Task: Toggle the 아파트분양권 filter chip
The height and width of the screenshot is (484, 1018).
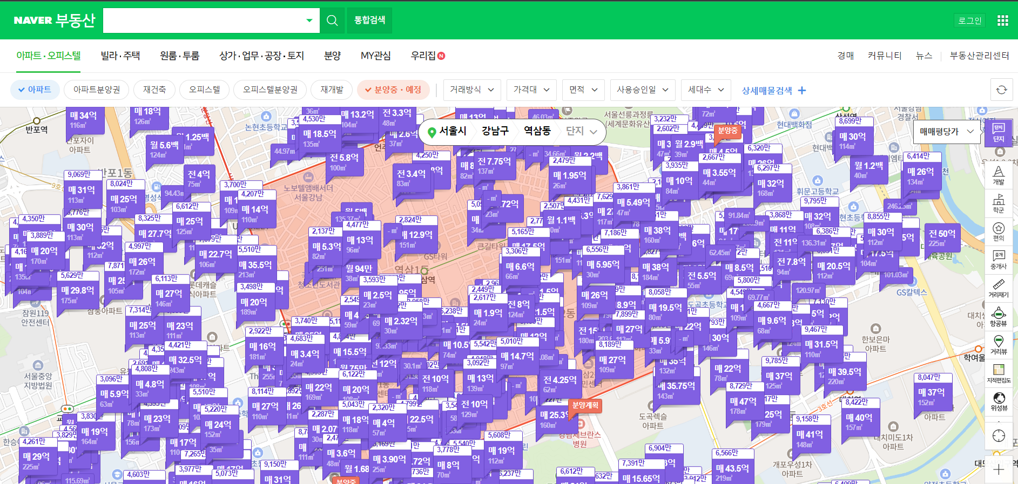Action: (97, 90)
